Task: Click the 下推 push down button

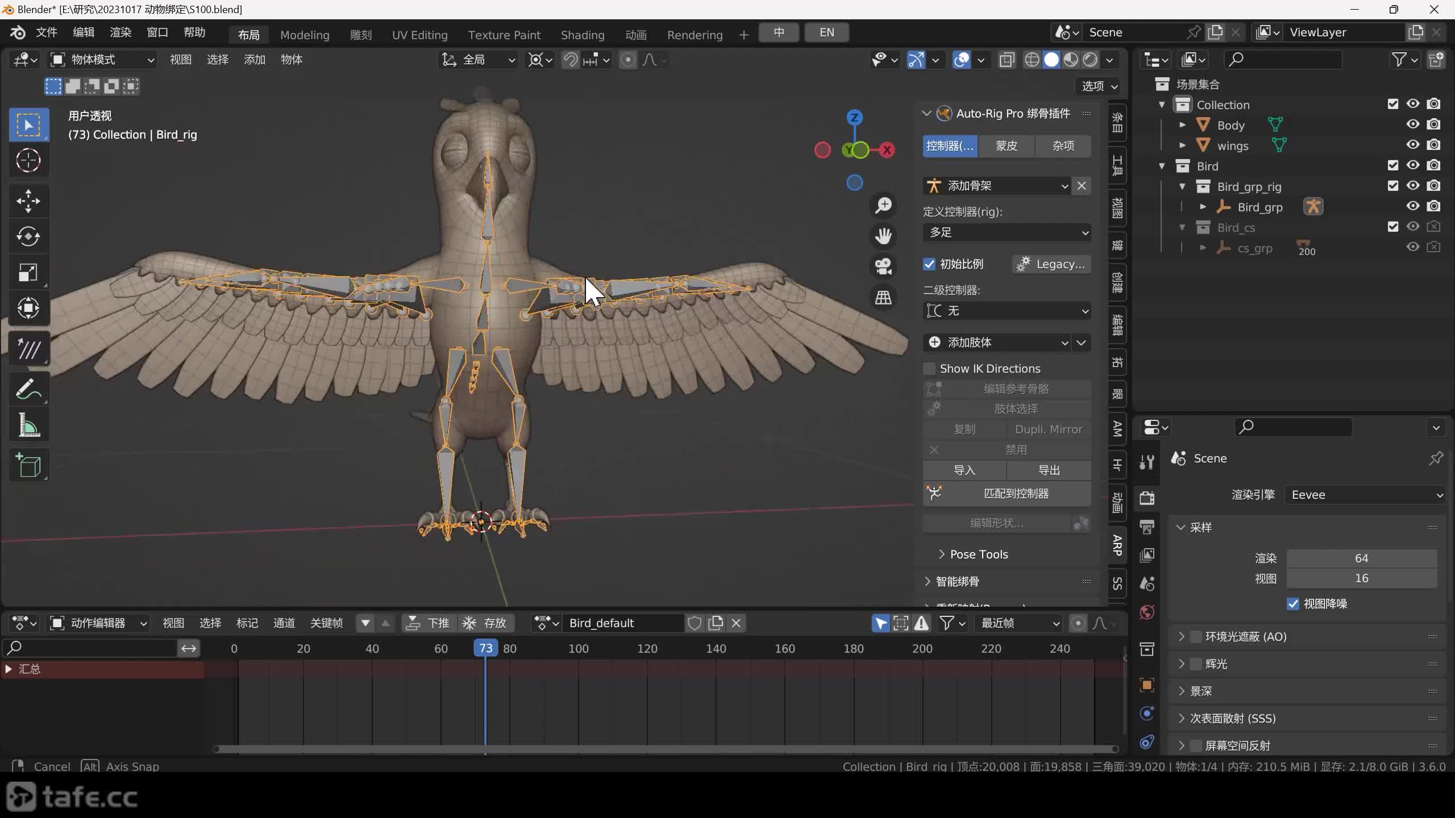Action: click(x=430, y=623)
